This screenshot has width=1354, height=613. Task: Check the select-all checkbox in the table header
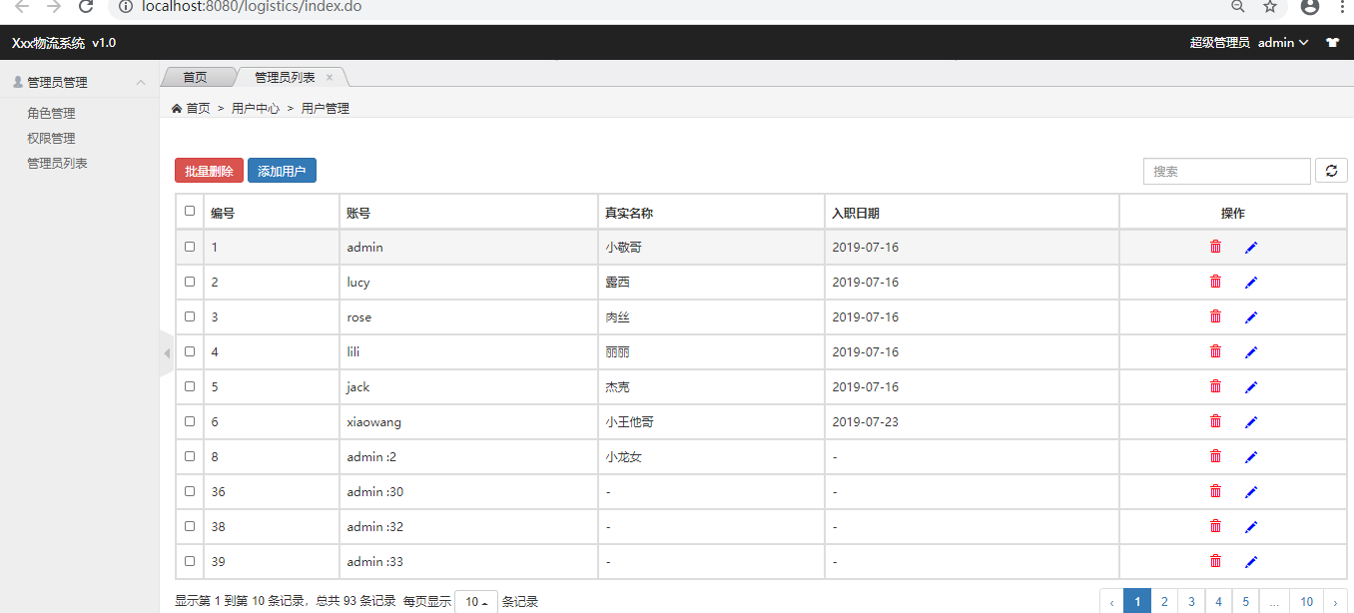tap(189, 211)
